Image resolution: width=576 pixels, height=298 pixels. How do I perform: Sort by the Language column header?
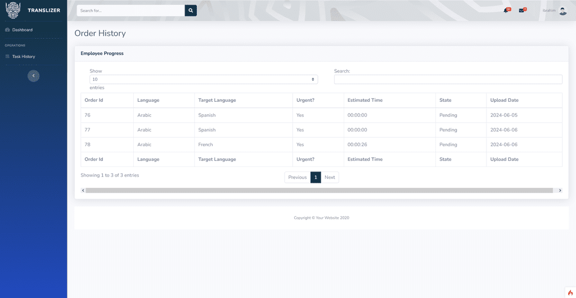(x=164, y=100)
